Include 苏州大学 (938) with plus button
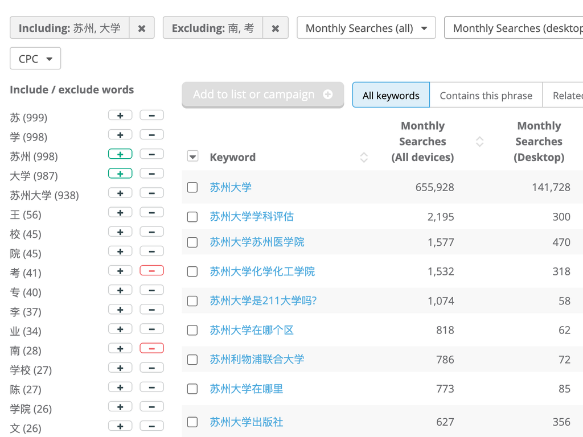Screen dimensions: 583x437 point(120,193)
